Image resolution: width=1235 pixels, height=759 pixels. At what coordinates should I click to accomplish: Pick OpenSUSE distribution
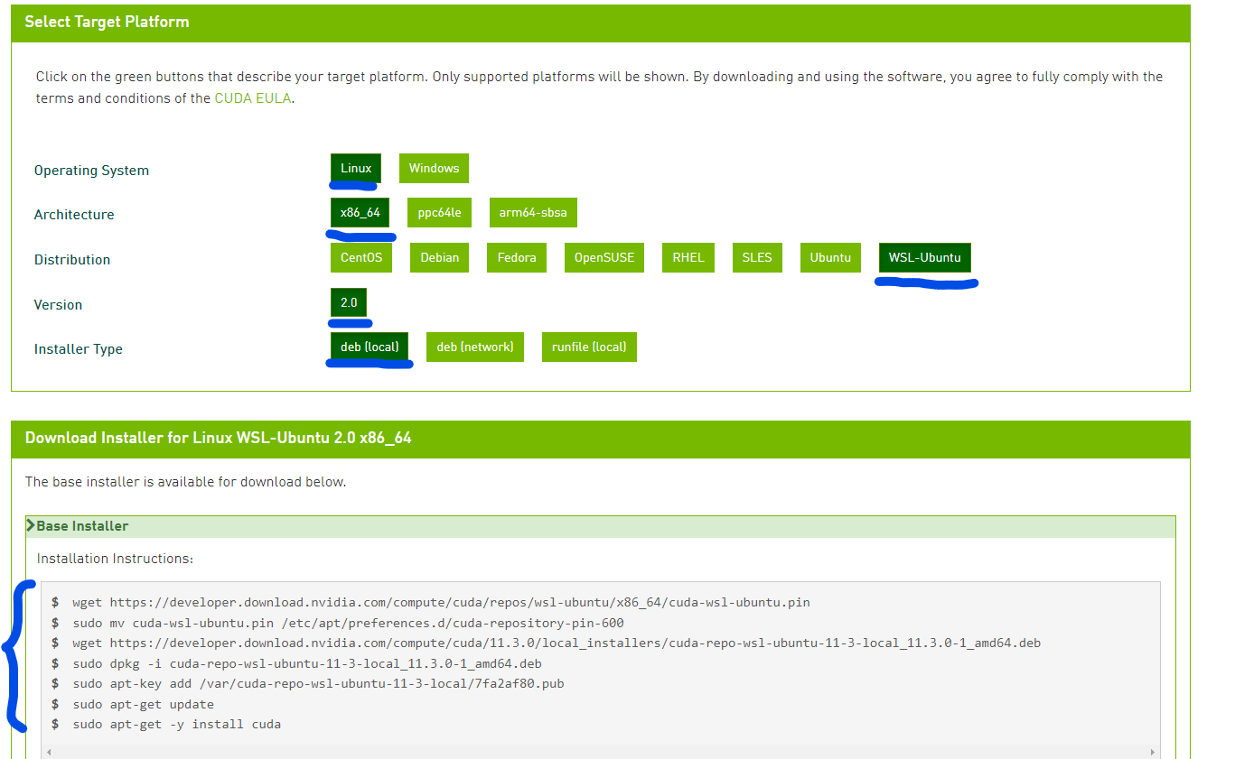click(x=604, y=257)
